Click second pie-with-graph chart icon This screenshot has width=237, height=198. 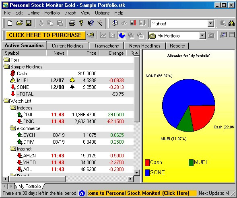(140, 35)
